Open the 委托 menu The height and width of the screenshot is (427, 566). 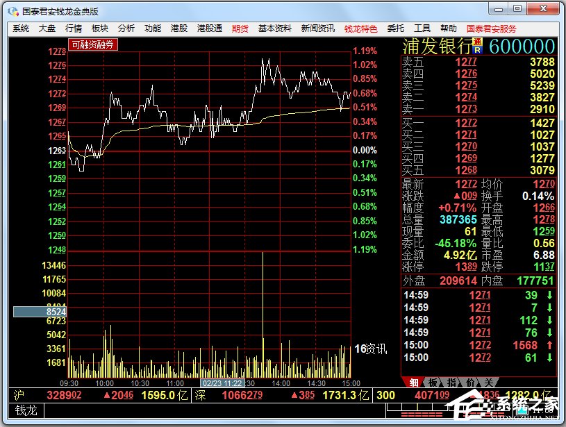click(x=396, y=28)
